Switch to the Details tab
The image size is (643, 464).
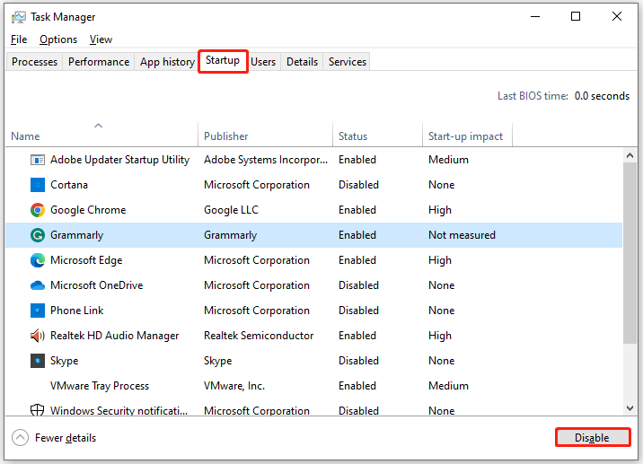coord(302,62)
